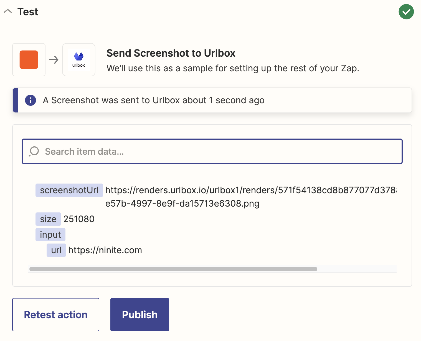Open the Test section header
The height and width of the screenshot is (341, 421).
coord(28,12)
